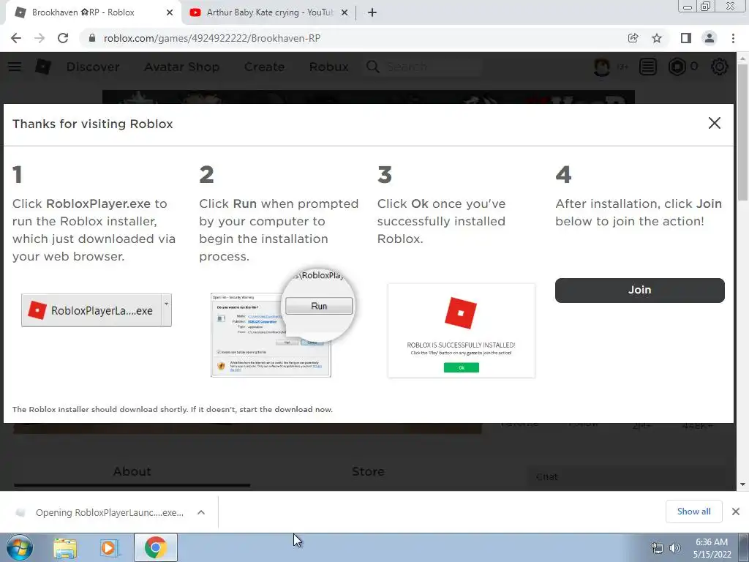
Task: Click the browser forward arrow
Action: tap(39, 38)
